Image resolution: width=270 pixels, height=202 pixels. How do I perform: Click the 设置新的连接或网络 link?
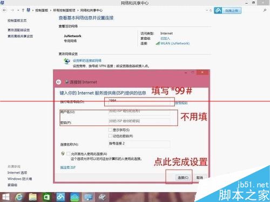[87, 60]
